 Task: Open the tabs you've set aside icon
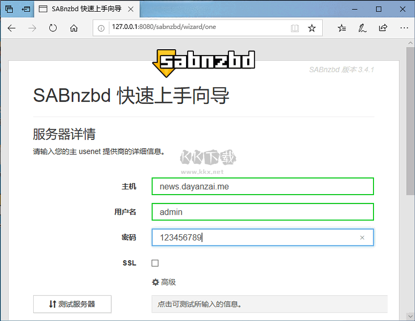click(9, 9)
